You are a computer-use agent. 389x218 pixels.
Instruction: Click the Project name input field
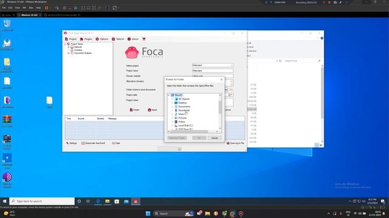coord(213,71)
